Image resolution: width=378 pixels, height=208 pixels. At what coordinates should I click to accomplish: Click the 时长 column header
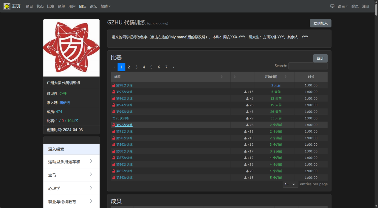311,77
